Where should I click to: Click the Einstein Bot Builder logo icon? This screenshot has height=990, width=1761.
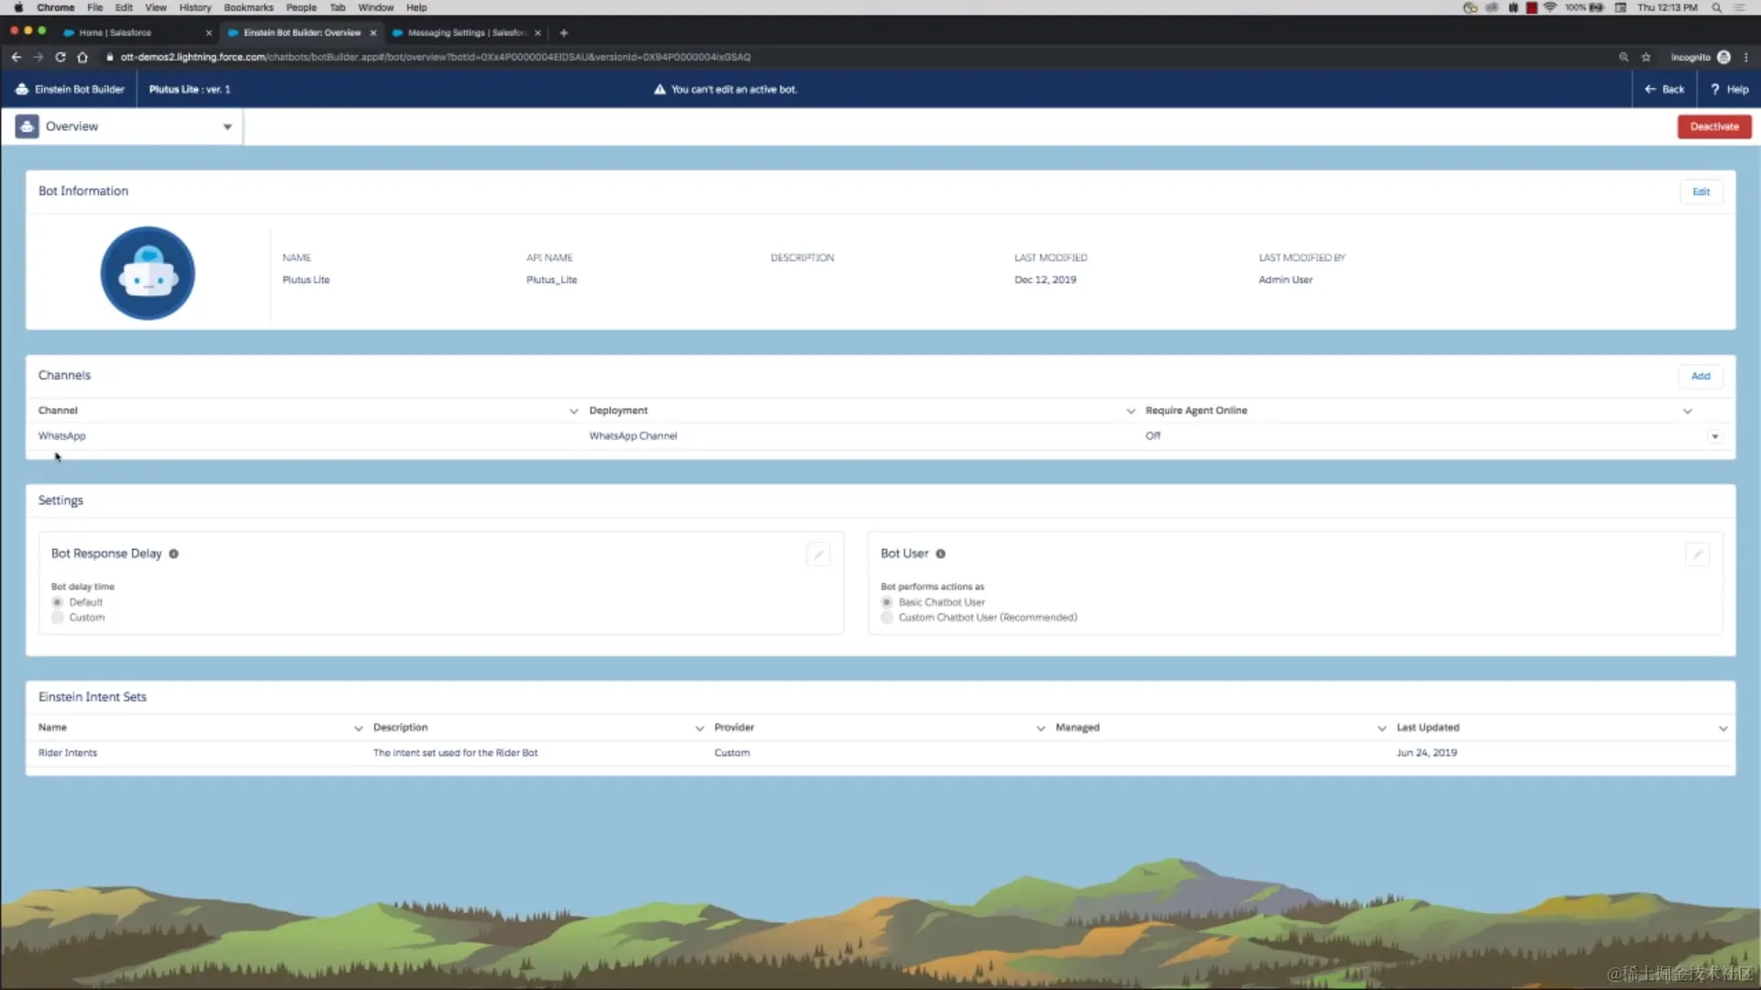click(21, 89)
